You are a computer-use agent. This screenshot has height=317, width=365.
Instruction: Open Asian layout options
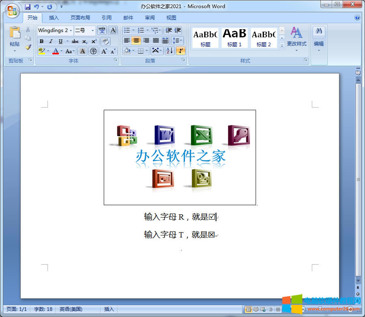[x=157, y=51]
